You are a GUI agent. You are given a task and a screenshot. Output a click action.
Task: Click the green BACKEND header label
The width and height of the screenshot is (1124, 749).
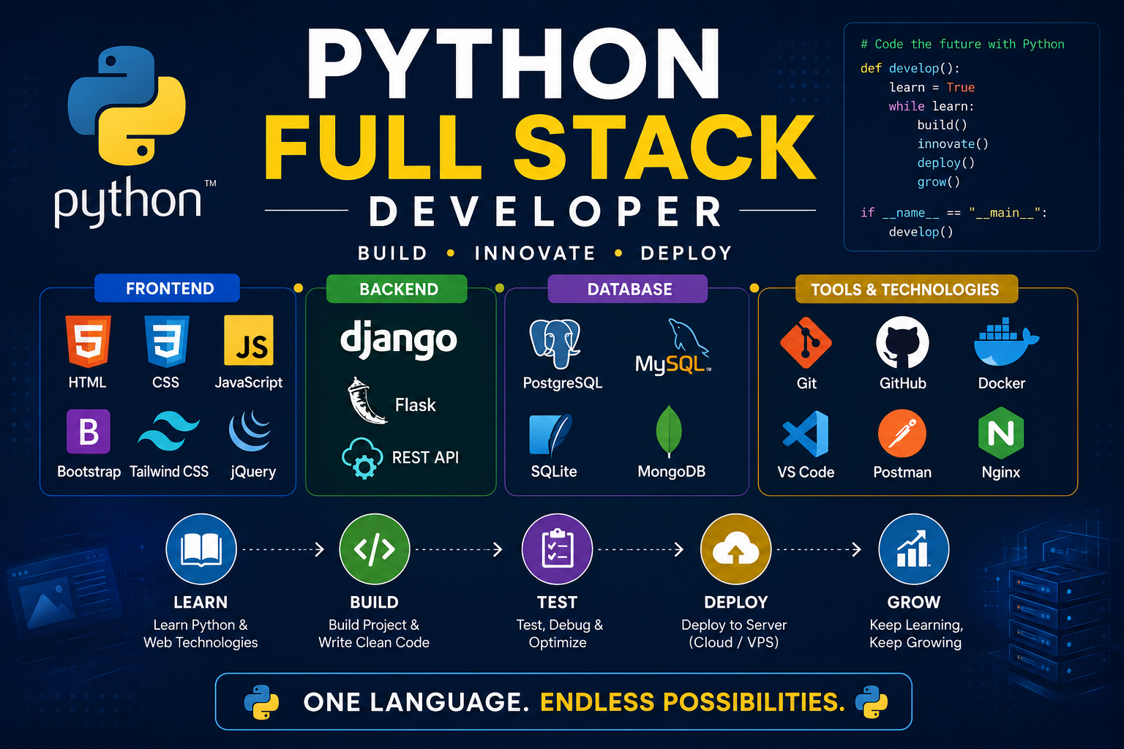[397, 289]
